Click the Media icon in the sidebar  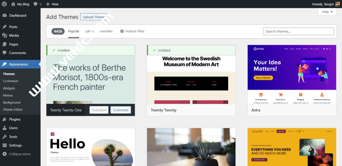(x=5, y=35)
